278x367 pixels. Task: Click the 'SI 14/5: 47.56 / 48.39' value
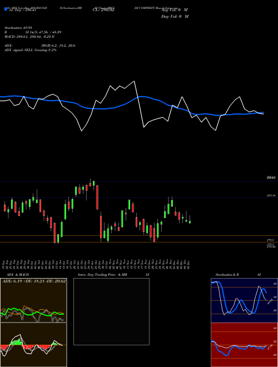coord(43,32)
